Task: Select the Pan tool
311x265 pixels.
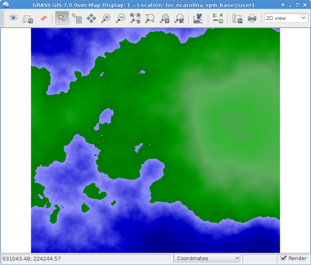Action: coord(91,18)
